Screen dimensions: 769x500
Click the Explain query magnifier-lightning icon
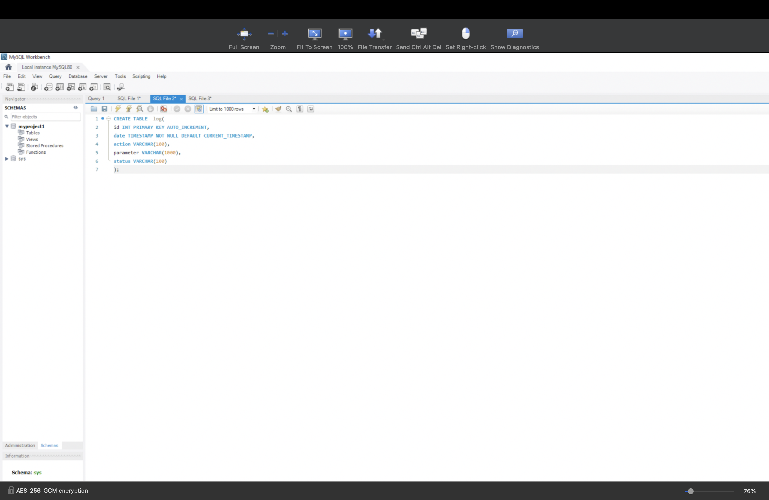click(x=140, y=109)
